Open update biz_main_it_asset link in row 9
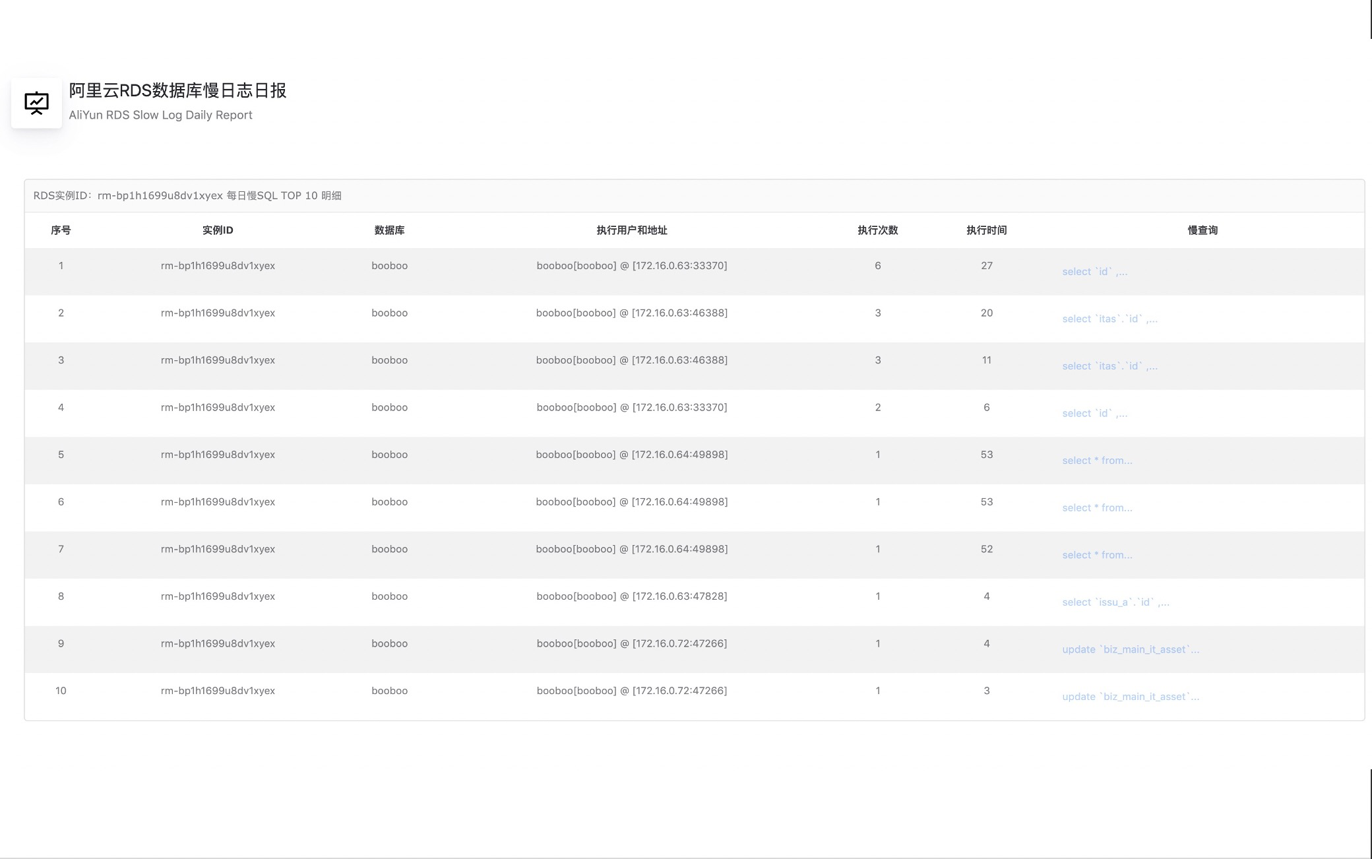This screenshot has height=859, width=1372. click(x=1131, y=649)
